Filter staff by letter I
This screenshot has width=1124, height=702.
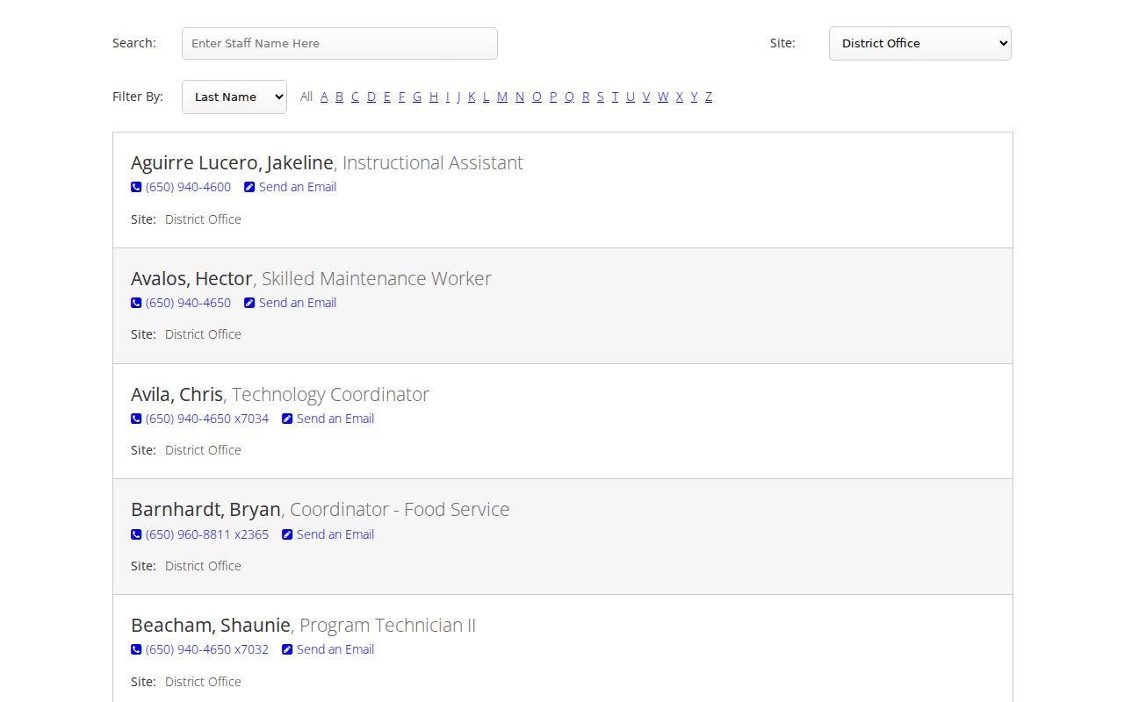point(447,97)
